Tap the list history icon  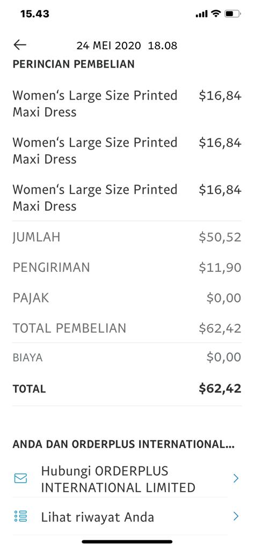[20, 516]
